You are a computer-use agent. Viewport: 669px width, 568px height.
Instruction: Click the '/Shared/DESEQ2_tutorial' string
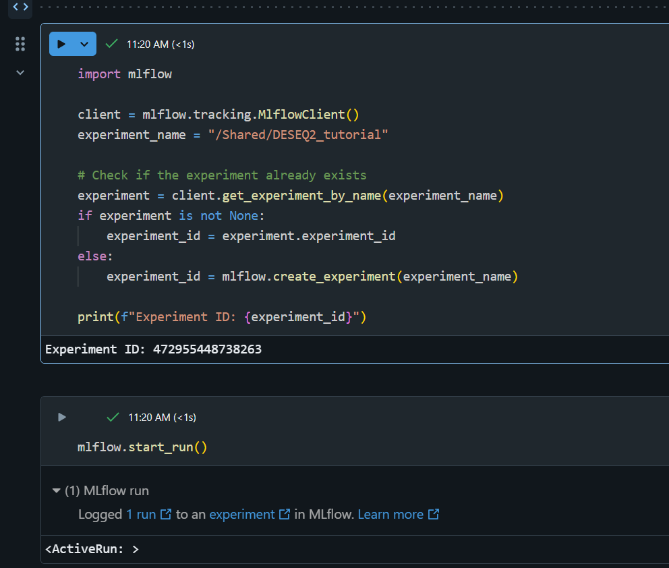[x=298, y=135]
